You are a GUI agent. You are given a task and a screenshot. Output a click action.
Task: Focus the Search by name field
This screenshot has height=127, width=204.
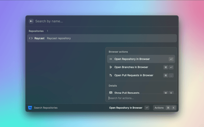[96, 21]
